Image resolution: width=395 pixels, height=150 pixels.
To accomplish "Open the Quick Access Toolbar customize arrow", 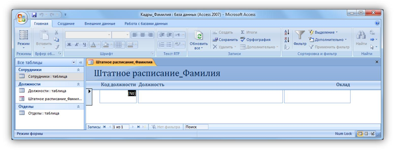I will click(65, 15).
